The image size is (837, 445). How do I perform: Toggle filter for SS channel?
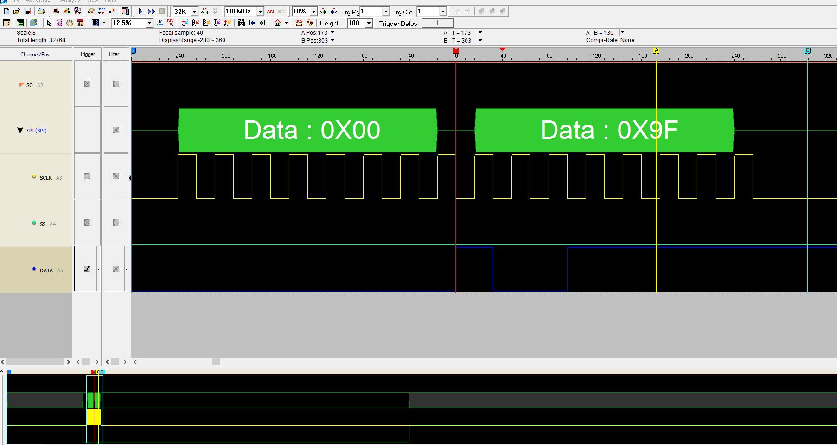point(116,223)
